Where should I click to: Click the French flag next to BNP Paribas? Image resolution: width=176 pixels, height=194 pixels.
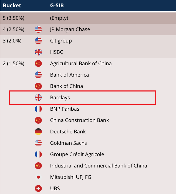(x=38, y=109)
